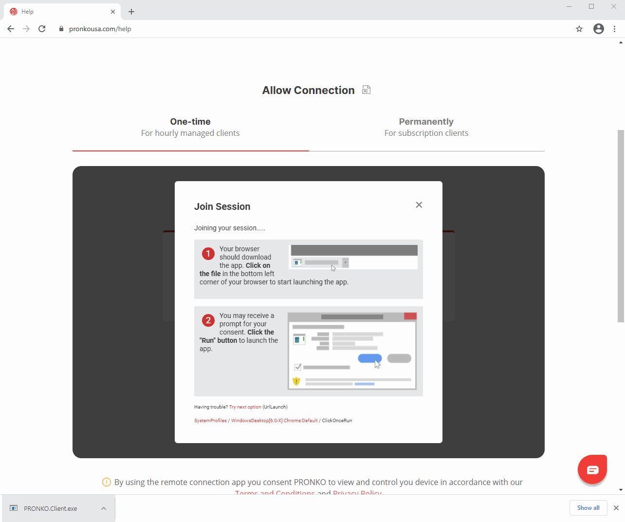Select the Permanently tab

click(426, 128)
